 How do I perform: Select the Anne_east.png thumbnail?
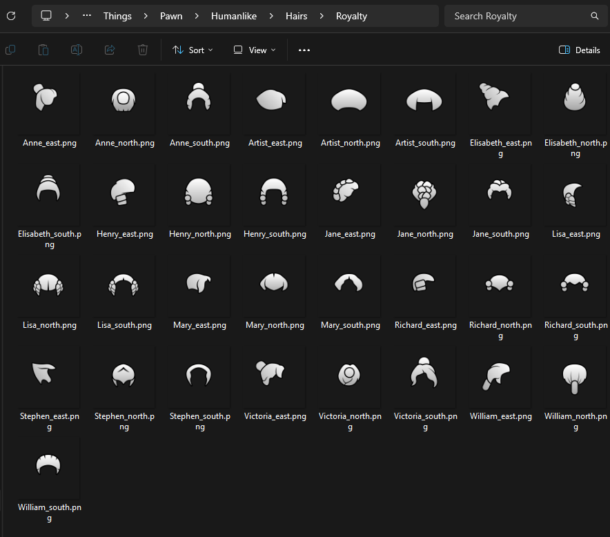point(46,97)
